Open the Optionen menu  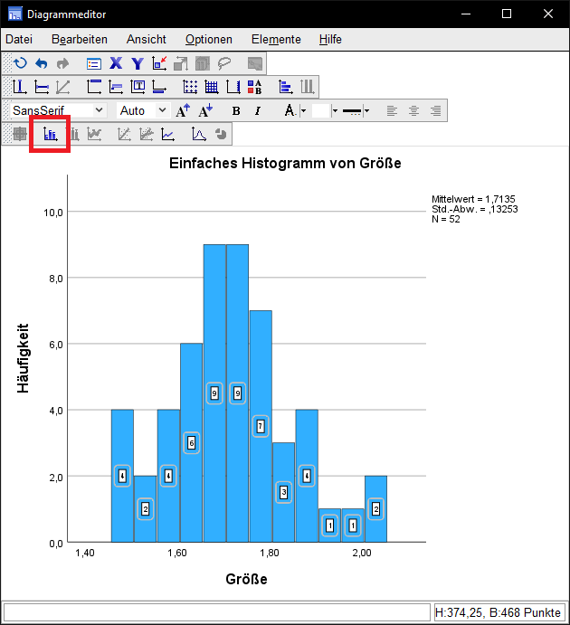[209, 40]
